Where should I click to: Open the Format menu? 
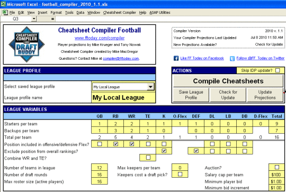(x=56, y=12)
